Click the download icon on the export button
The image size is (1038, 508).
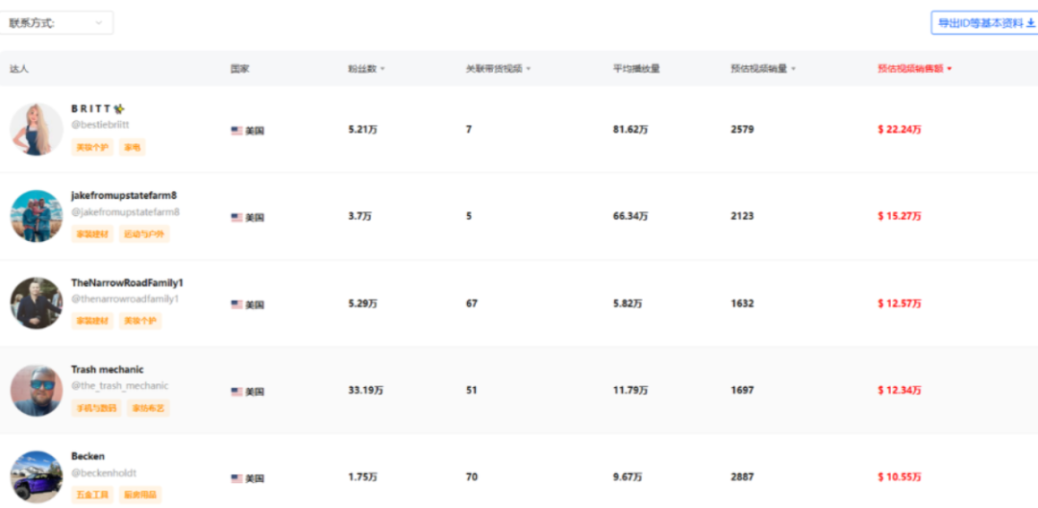(x=1030, y=22)
